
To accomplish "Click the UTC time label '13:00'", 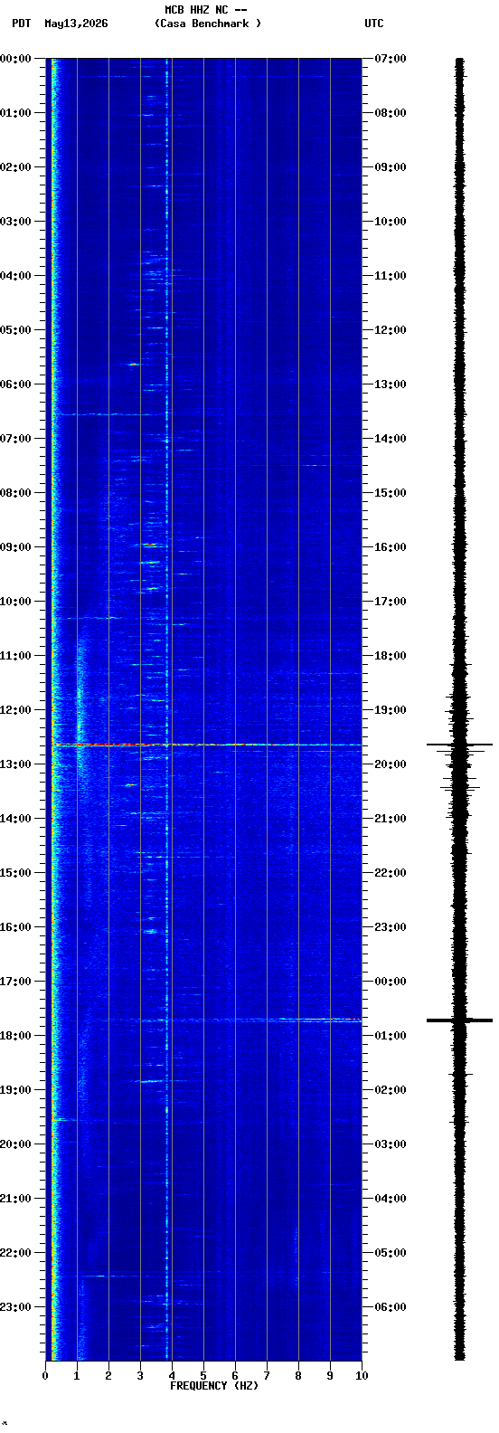I will tap(391, 384).
